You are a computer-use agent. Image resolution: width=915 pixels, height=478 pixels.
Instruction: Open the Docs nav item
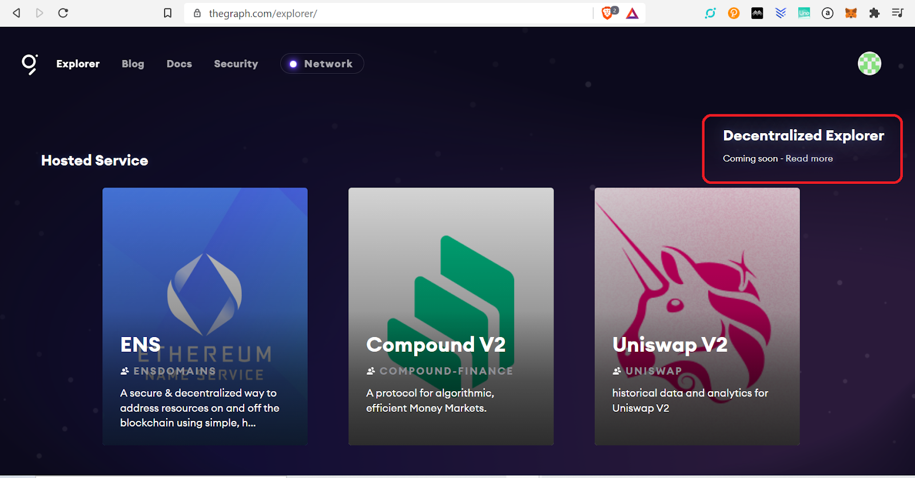point(179,64)
